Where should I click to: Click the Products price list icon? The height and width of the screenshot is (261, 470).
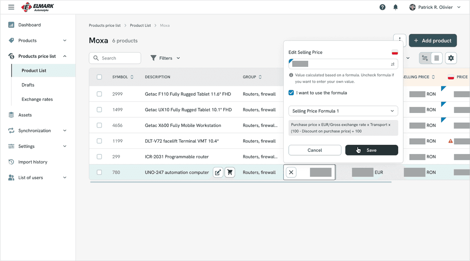coord(11,56)
